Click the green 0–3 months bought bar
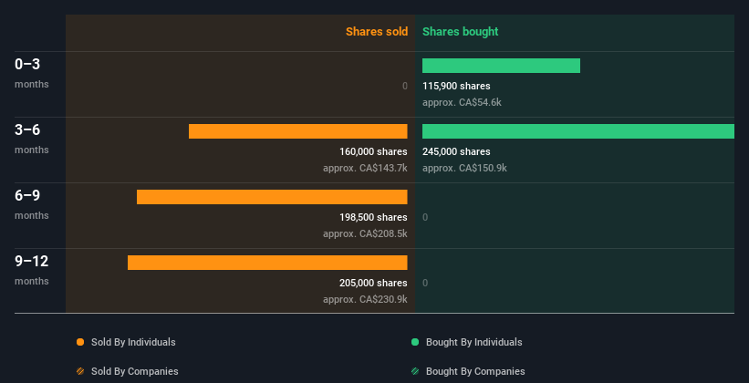Screen dimensions: 749x383 click(x=501, y=66)
